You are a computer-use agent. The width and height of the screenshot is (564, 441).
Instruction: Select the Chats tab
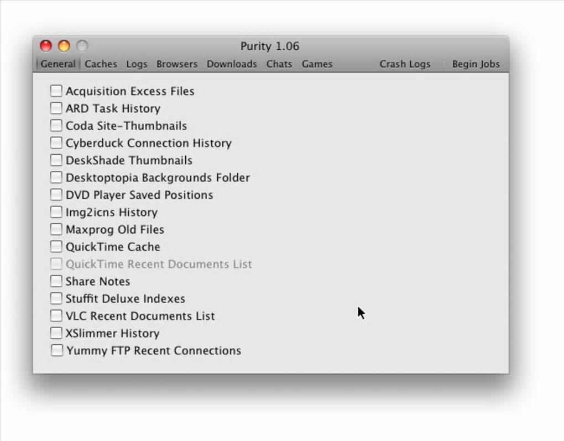point(279,64)
